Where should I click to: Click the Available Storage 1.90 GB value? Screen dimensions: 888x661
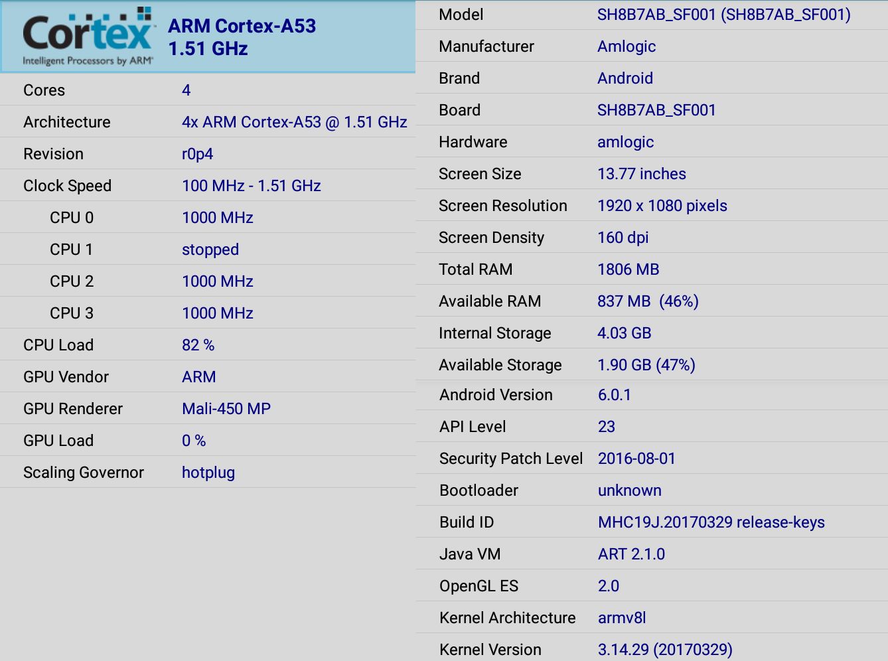coord(646,365)
